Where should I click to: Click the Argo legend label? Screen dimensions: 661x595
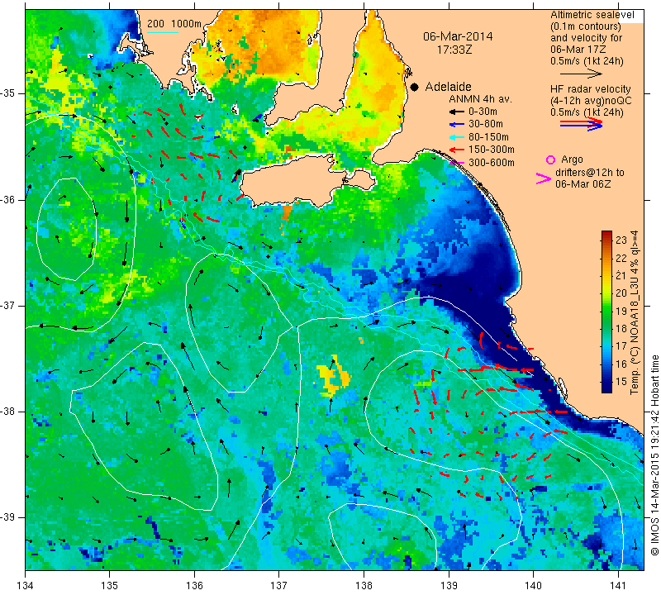[x=572, y=159]
